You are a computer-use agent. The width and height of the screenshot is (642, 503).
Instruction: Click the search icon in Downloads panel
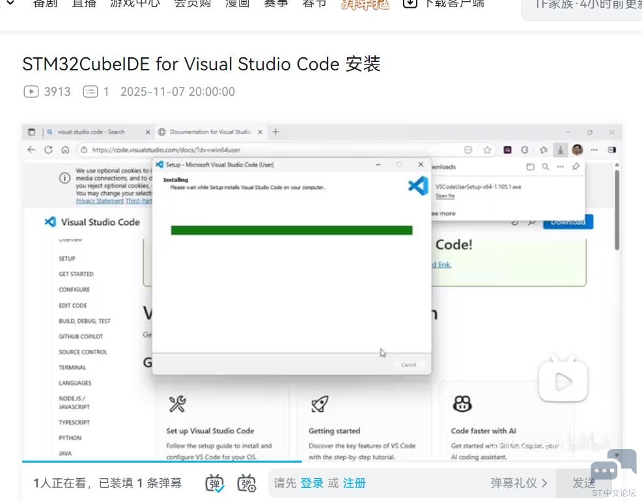546,167
